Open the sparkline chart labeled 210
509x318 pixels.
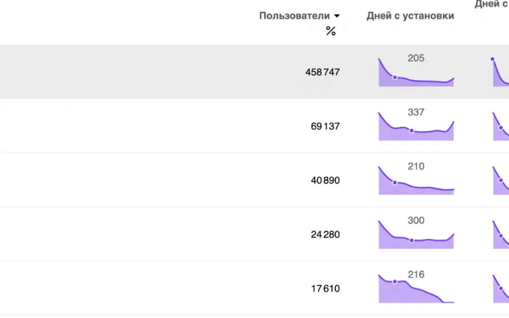tap(416, 181)
